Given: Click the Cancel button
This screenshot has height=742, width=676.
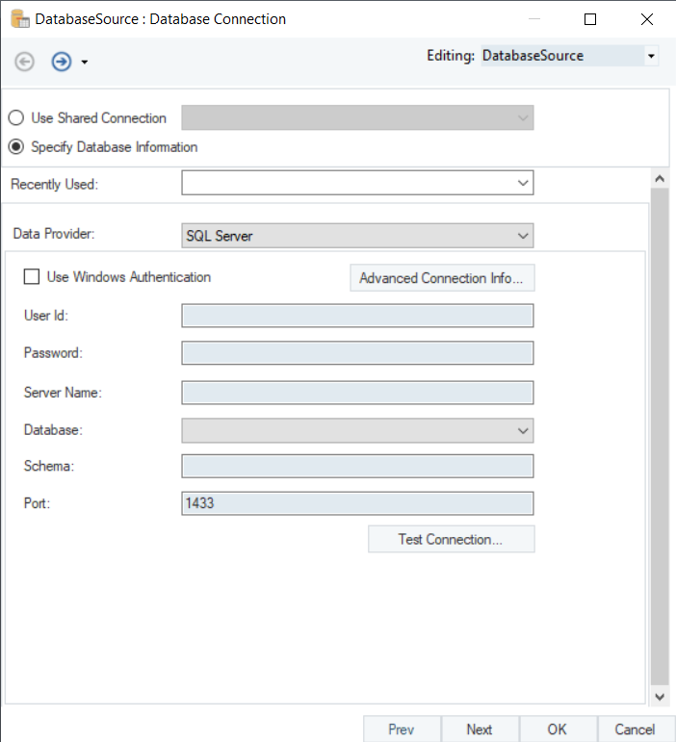Looking at the screenshot, I should (x=636, y=729).
